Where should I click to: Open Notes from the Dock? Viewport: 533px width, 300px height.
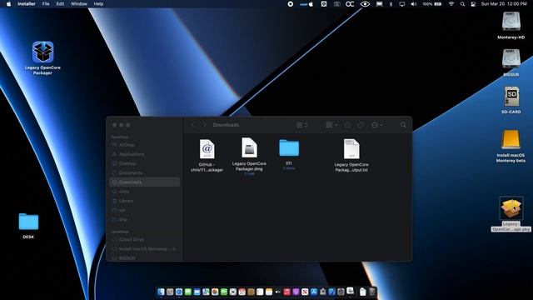[x=269, y=292]
